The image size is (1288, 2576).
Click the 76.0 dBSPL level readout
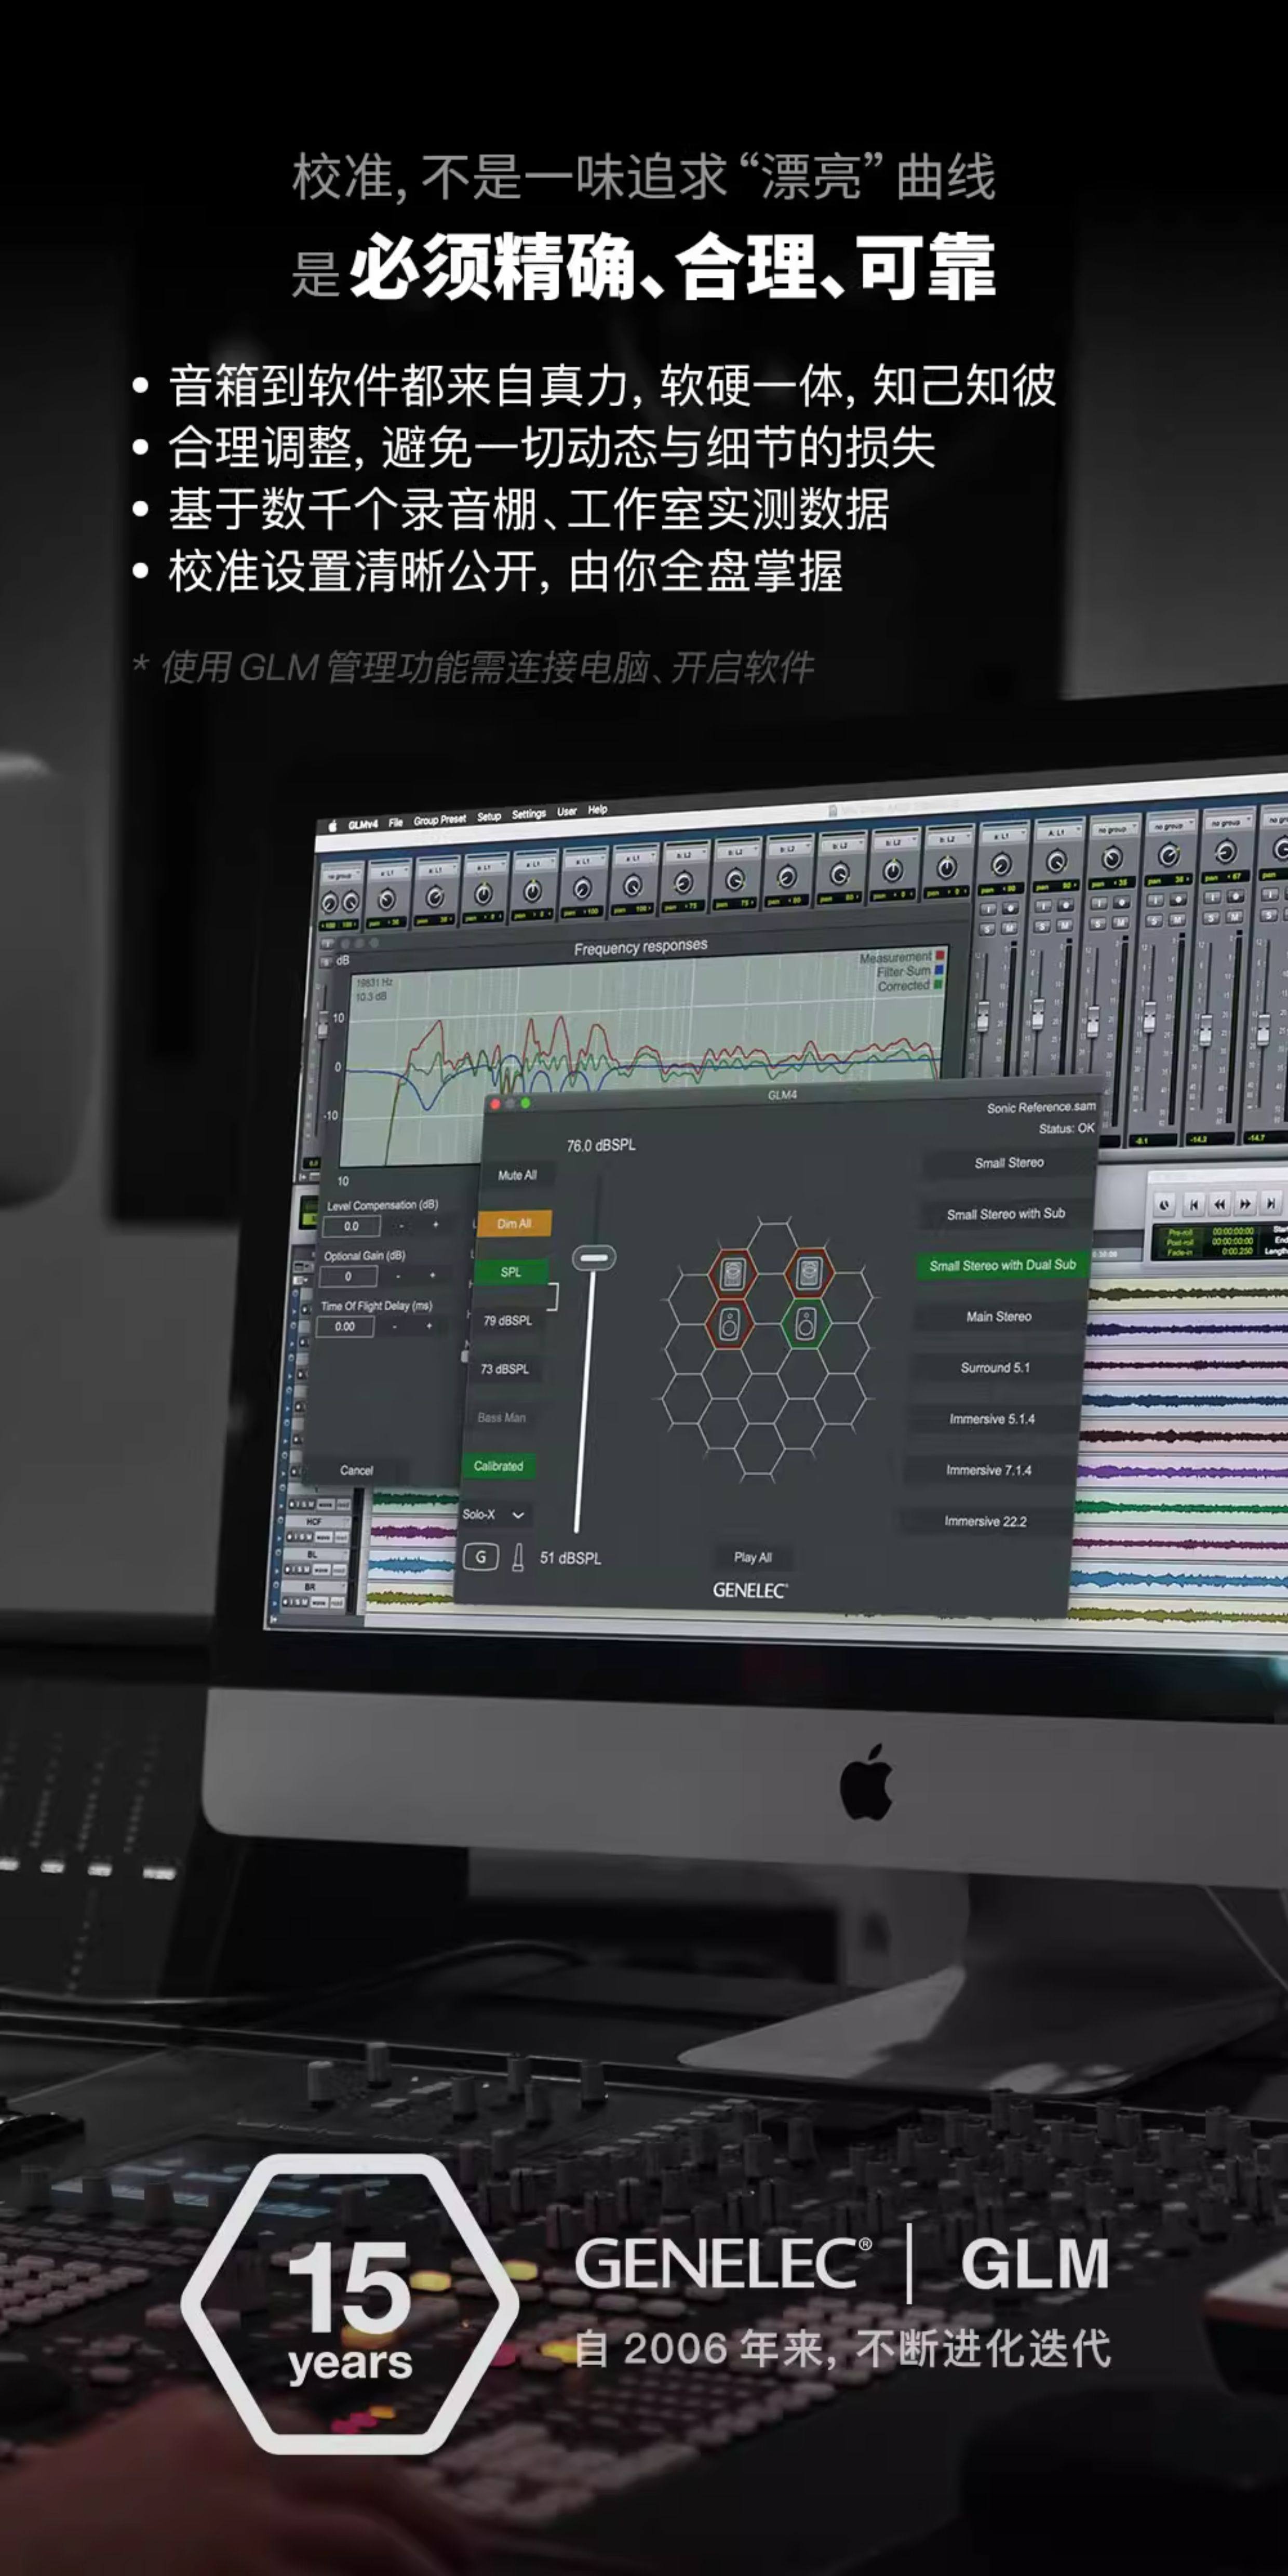601,1145
